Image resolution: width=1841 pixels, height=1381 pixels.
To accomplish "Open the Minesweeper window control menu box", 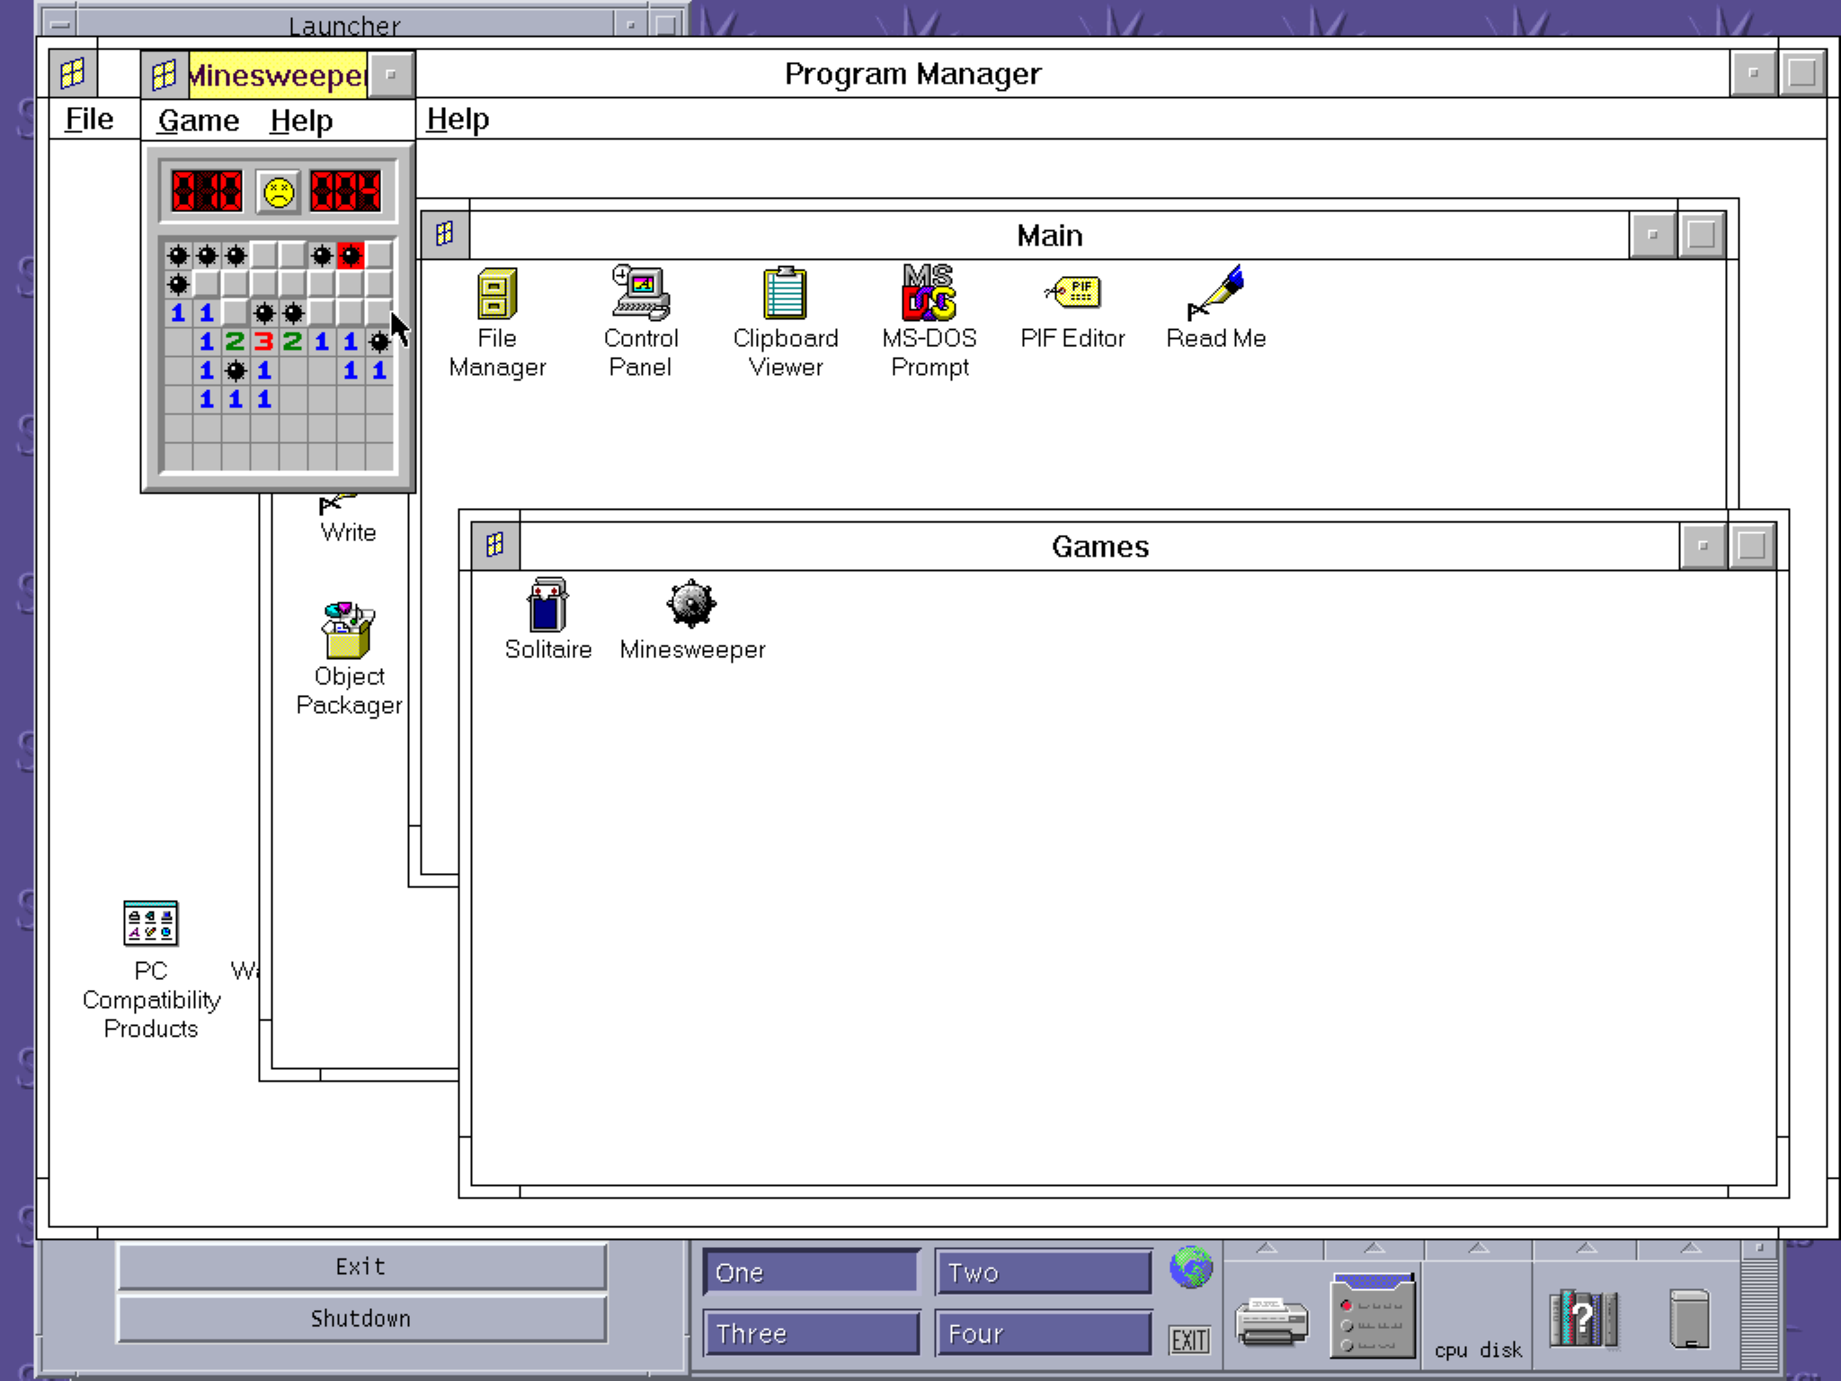I will [x=165, y=75].
